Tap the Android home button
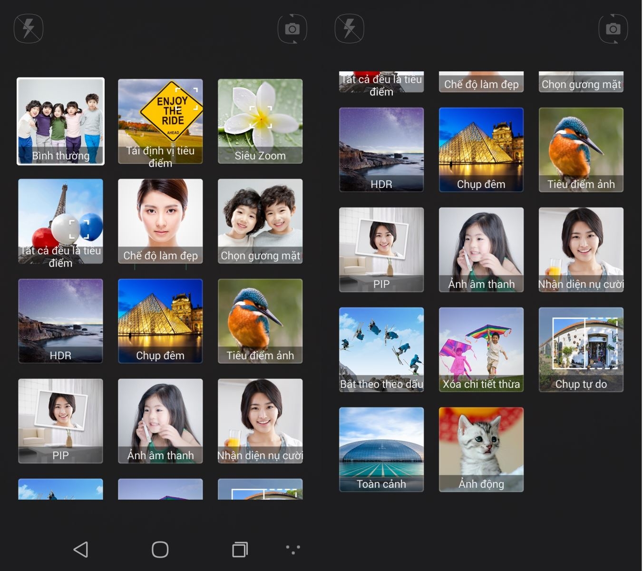The image size is (643, 571). tap(160, 550)
